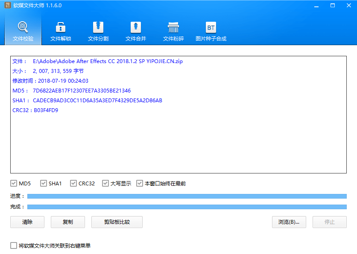
Task: Turn off 本窗口始终在最前 always-on-top
Action: pyautogui.click(x=140, y=183)
